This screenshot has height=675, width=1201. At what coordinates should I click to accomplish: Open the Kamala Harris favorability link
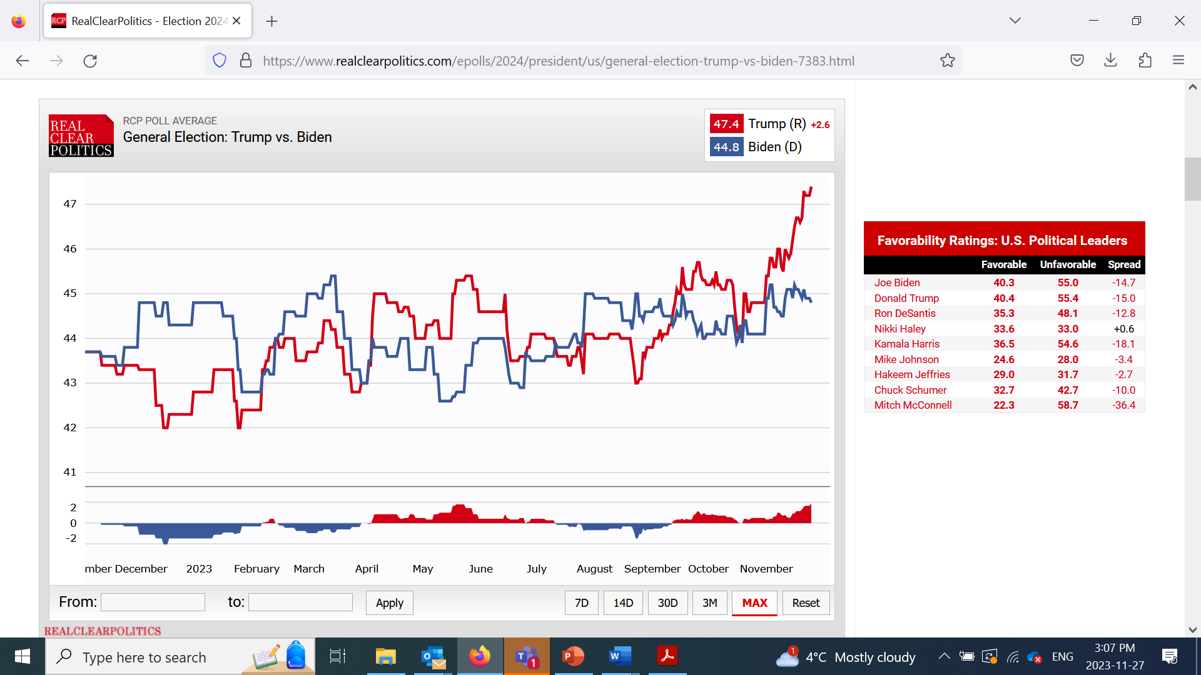click(906, 344)
